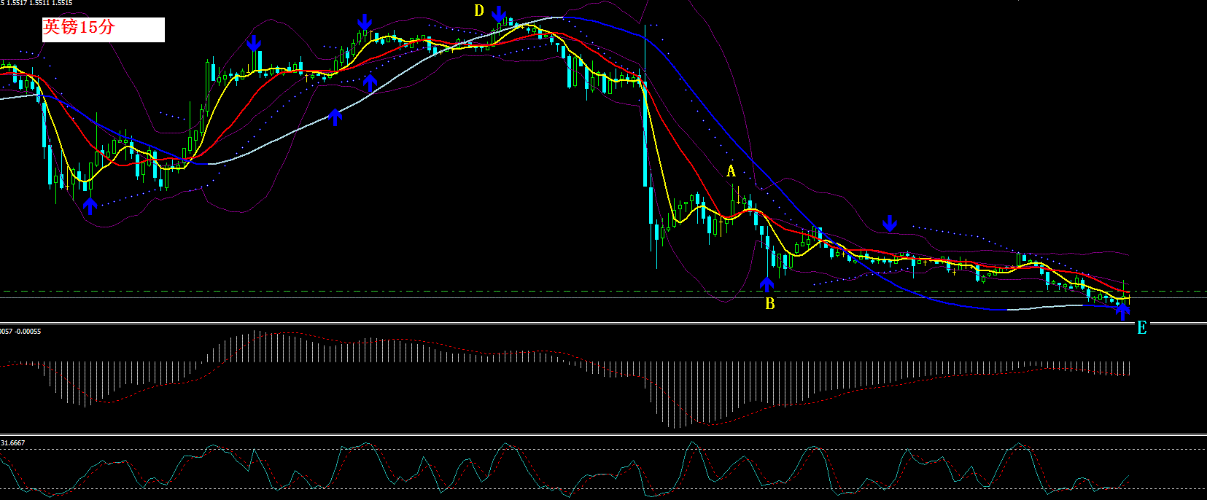Click the yellow letter A label
This screenshot has width=1207, height=500.
point(731,172)
